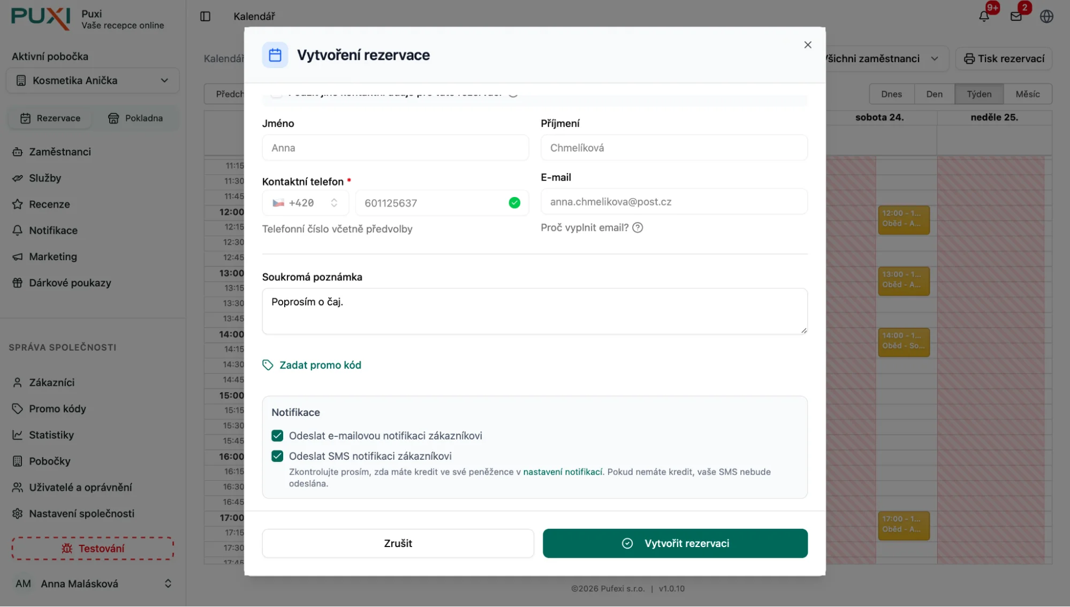Open nastavení notifikací link
Viewport: 1070px width, 607px height.
562,472
